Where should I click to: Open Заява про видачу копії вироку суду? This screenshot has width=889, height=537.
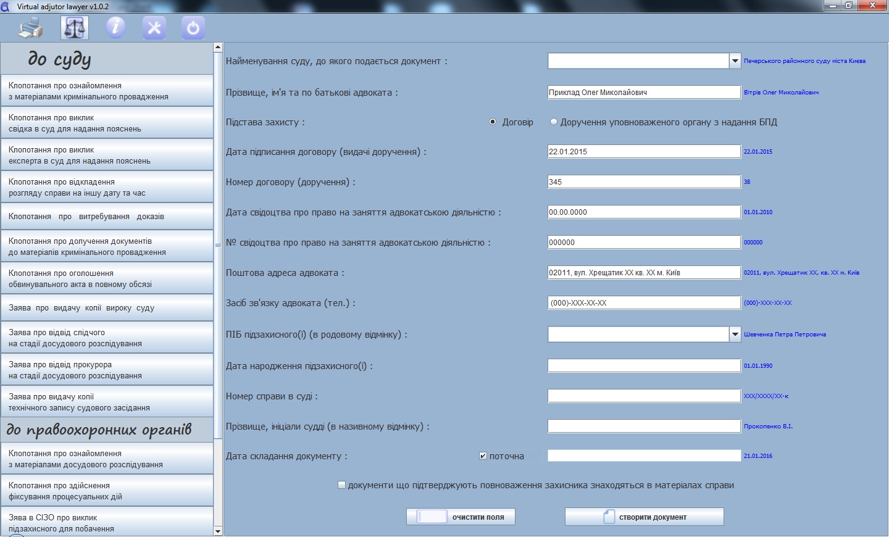107,308
